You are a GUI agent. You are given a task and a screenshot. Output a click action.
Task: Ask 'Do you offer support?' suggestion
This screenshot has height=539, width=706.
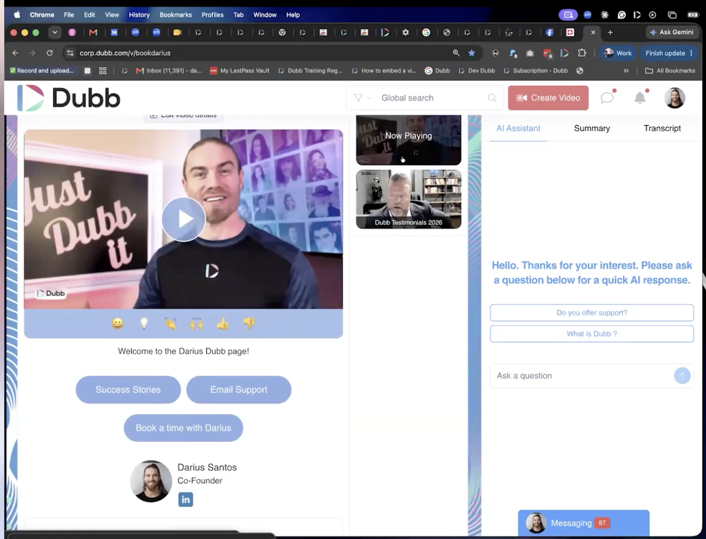592,313
